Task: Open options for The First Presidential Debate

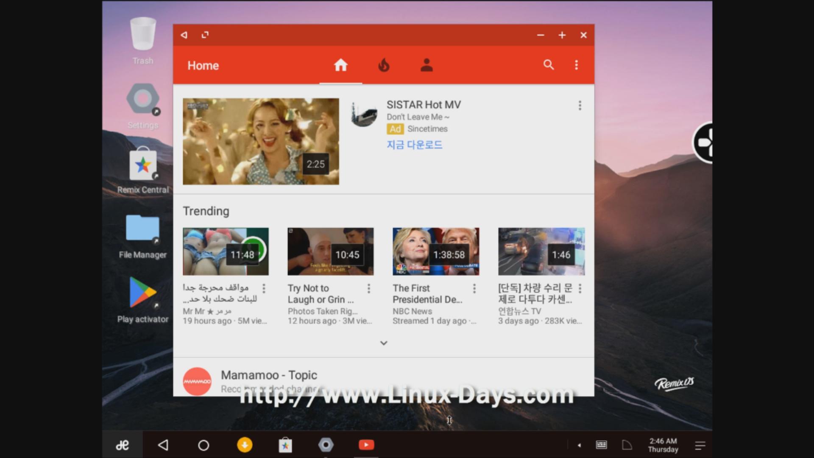Action: tap(474, 289)
